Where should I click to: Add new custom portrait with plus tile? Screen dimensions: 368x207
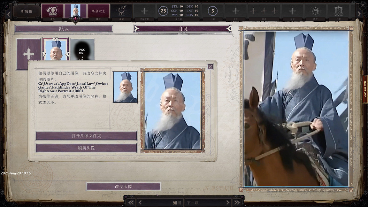(29, 54)
